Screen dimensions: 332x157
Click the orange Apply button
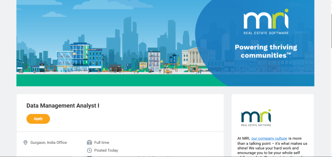(38, 119)
